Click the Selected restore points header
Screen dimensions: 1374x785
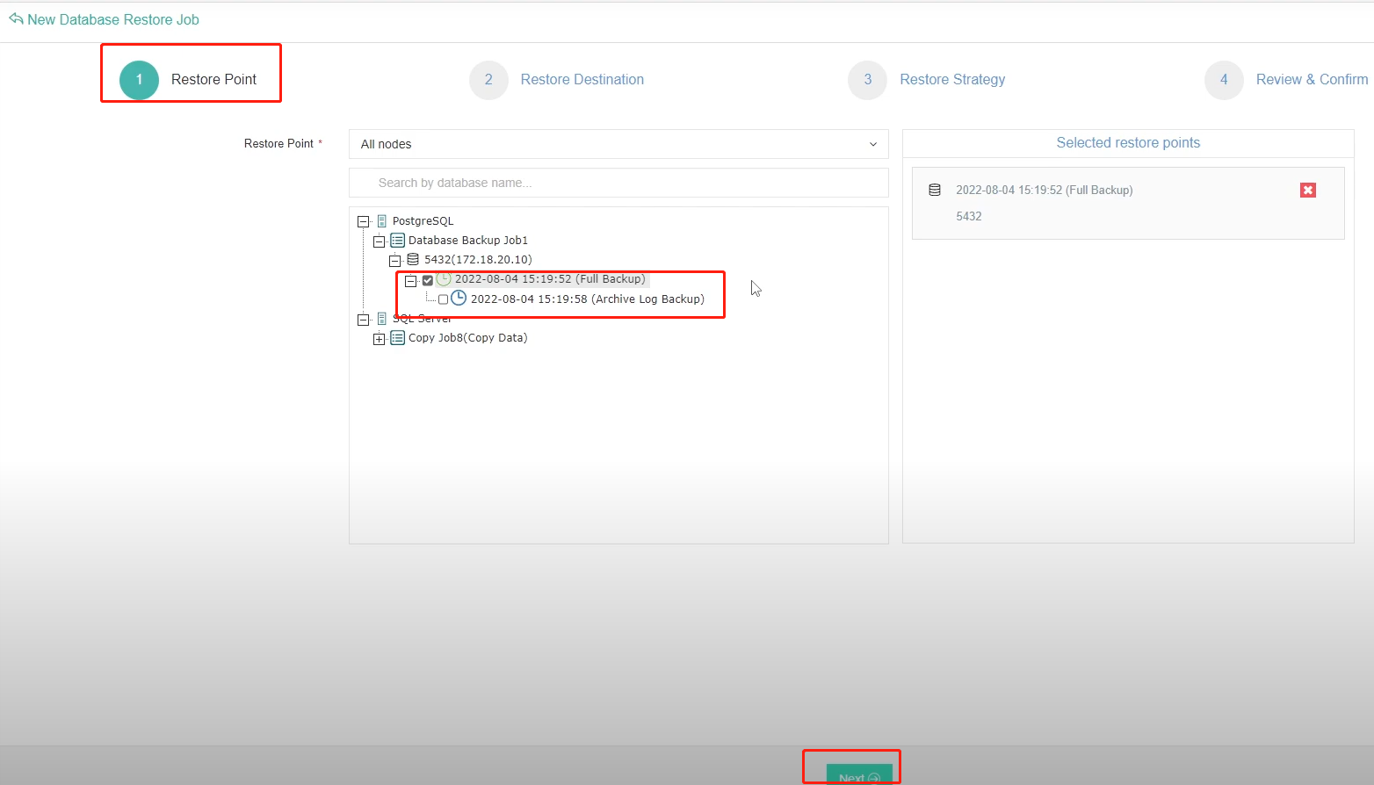tap(1128, 143)
